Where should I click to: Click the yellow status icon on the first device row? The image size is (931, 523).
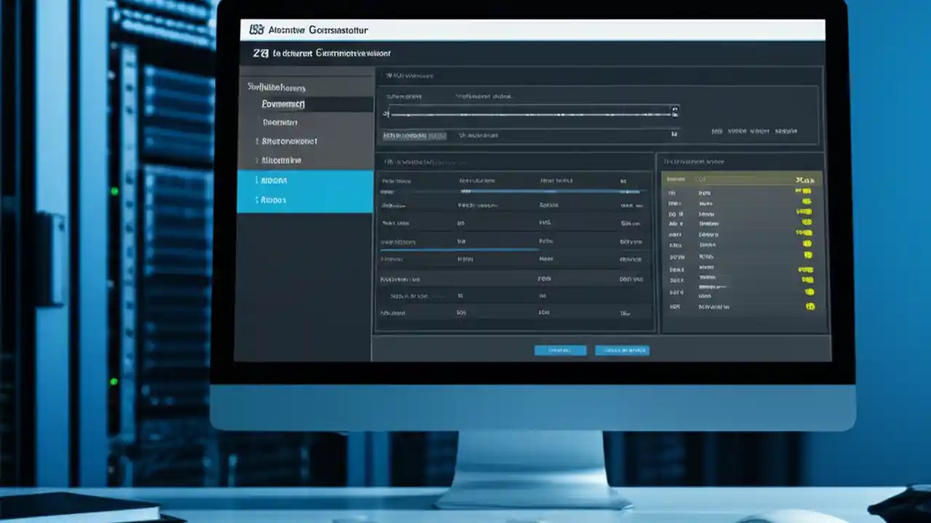pyautogui.click(x=805, y=191)
